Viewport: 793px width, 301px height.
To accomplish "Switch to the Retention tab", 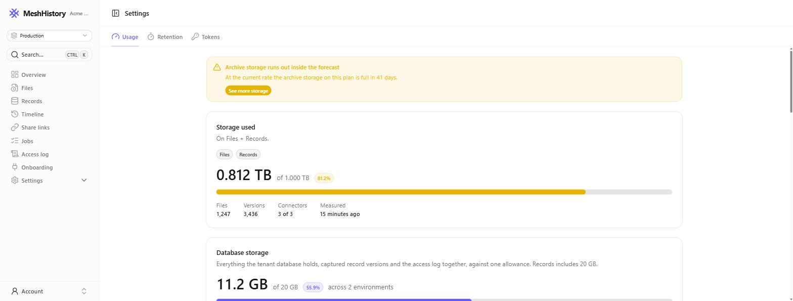I will coord(165,37).
